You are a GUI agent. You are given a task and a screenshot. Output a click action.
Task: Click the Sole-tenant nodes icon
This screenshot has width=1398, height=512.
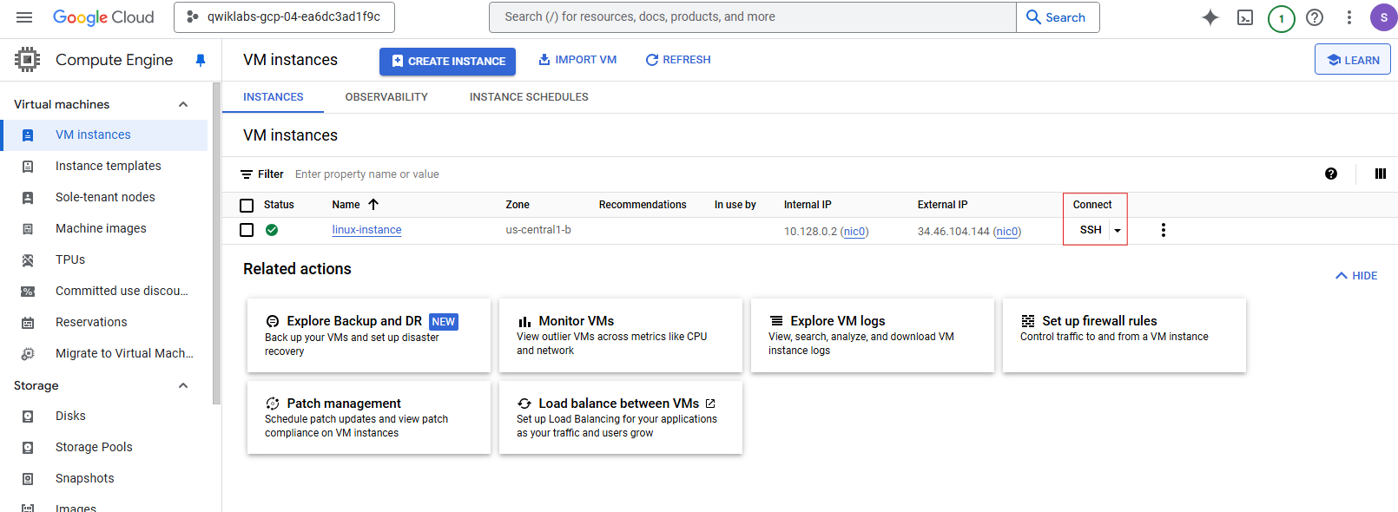coord(28,198)
